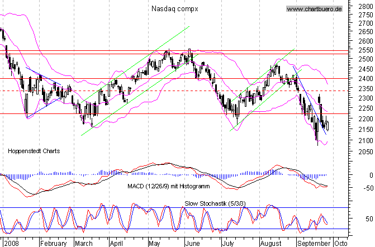The width and height of the screenshot is (375, 247).
Task: Click the 'February' month label
Action: coord(54,244)
